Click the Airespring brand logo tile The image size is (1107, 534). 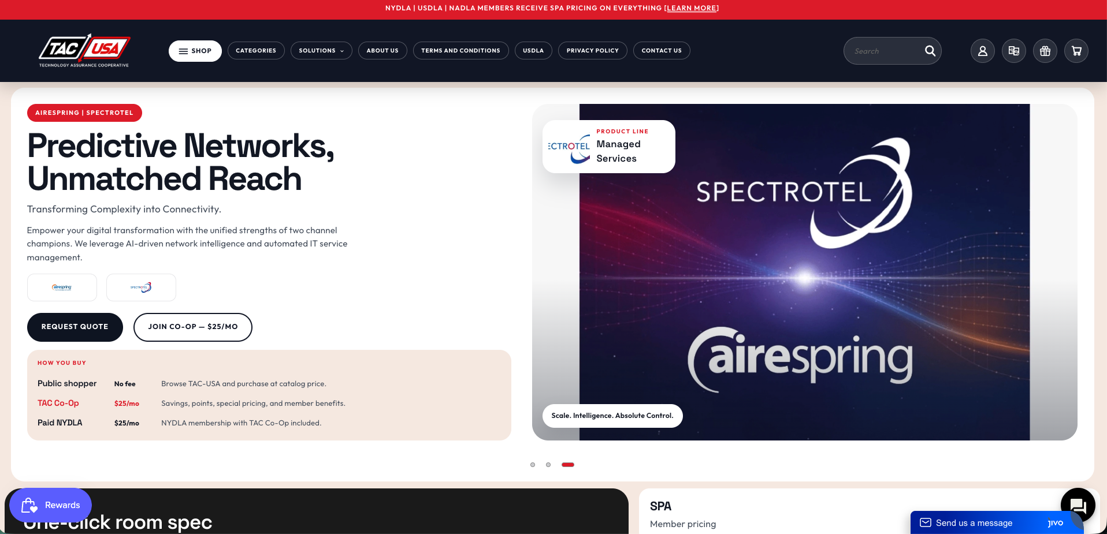[62, 287]
